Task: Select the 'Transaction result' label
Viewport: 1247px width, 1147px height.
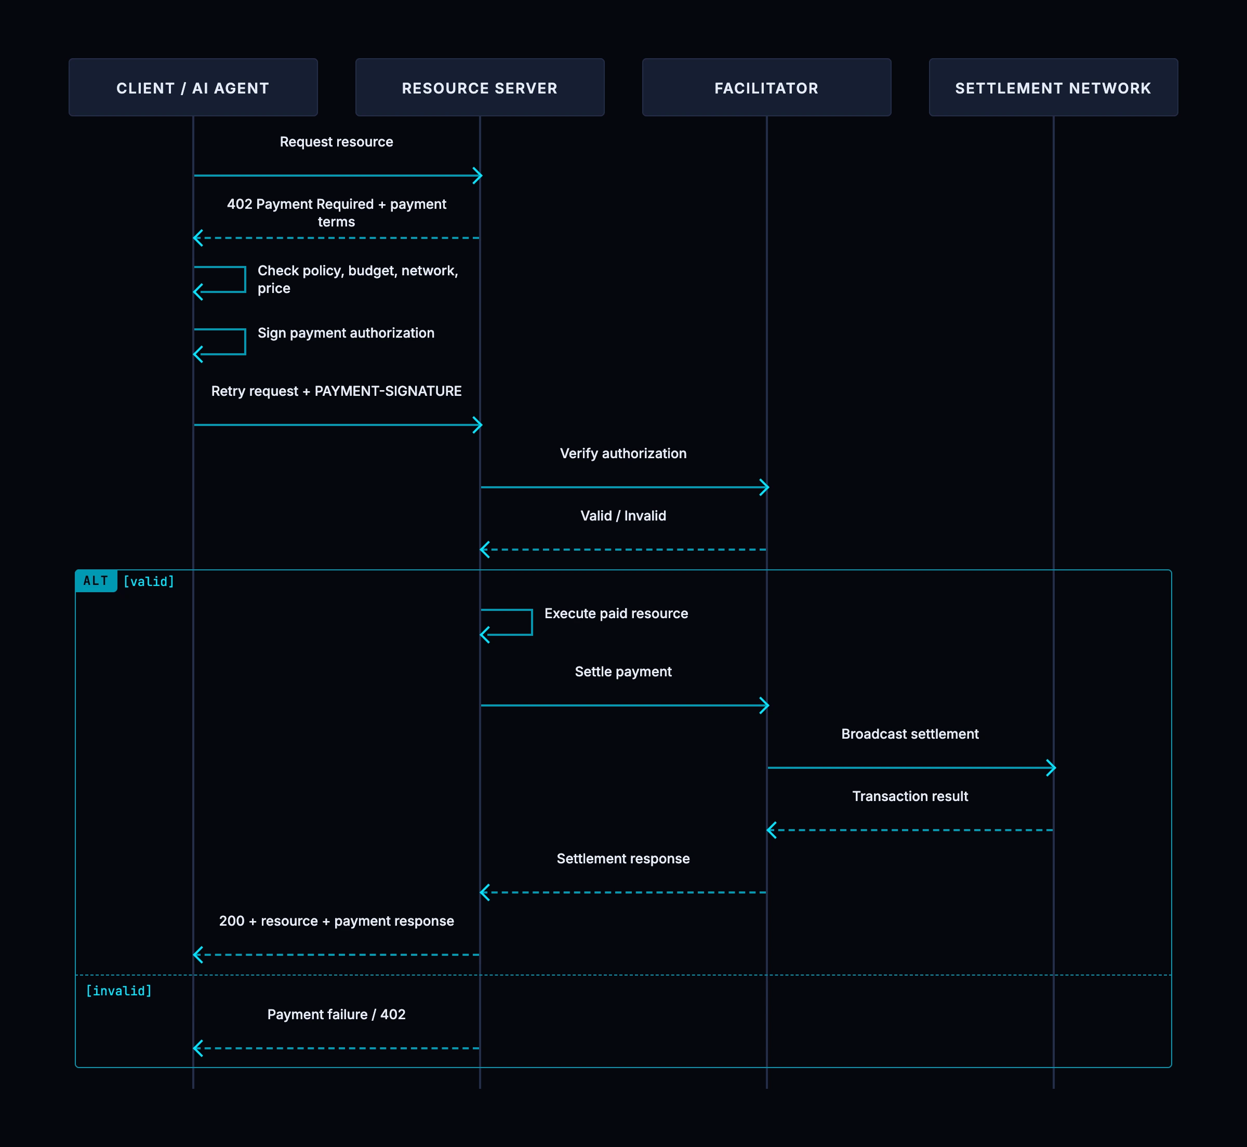Action: [910, 796]
